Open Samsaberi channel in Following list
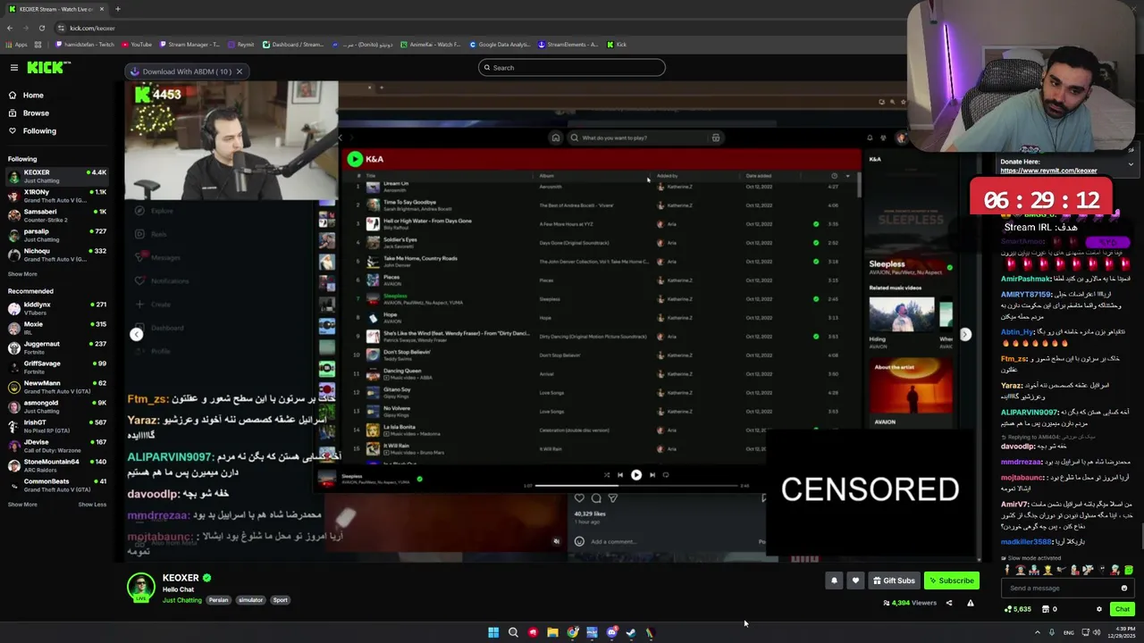1144x643 pixels. coord(55,215)
